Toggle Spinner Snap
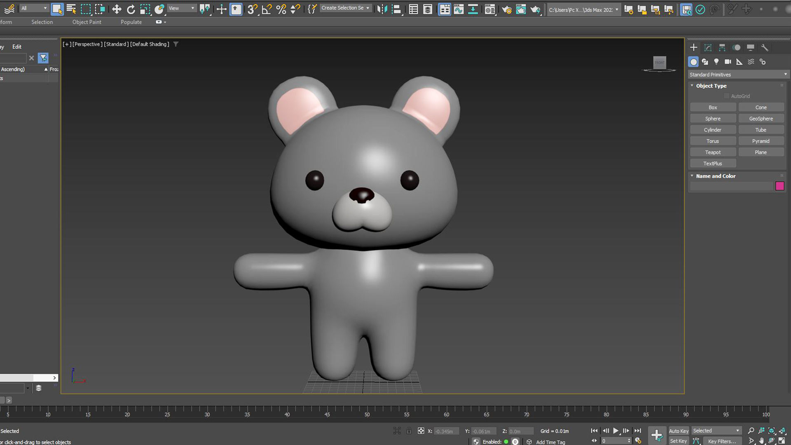 (x=295, y=9)
